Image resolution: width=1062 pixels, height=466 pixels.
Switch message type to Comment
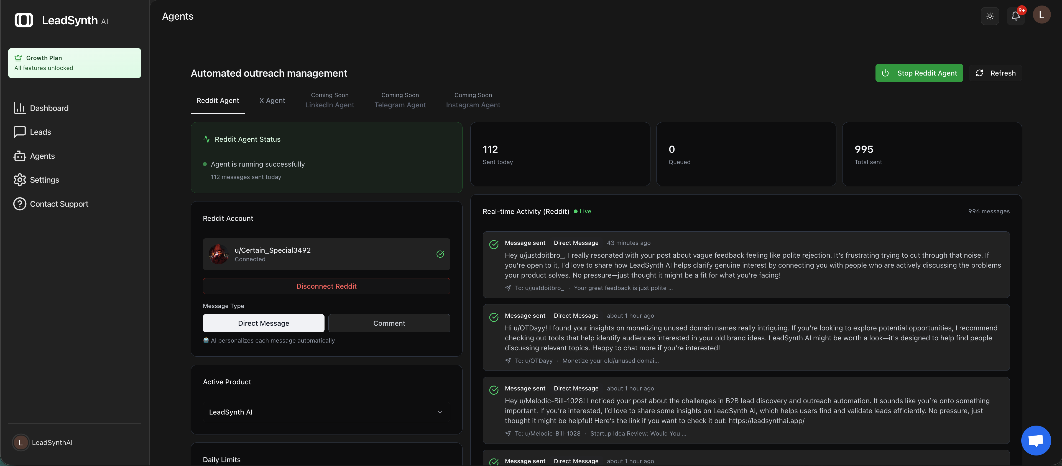(389, 323)
